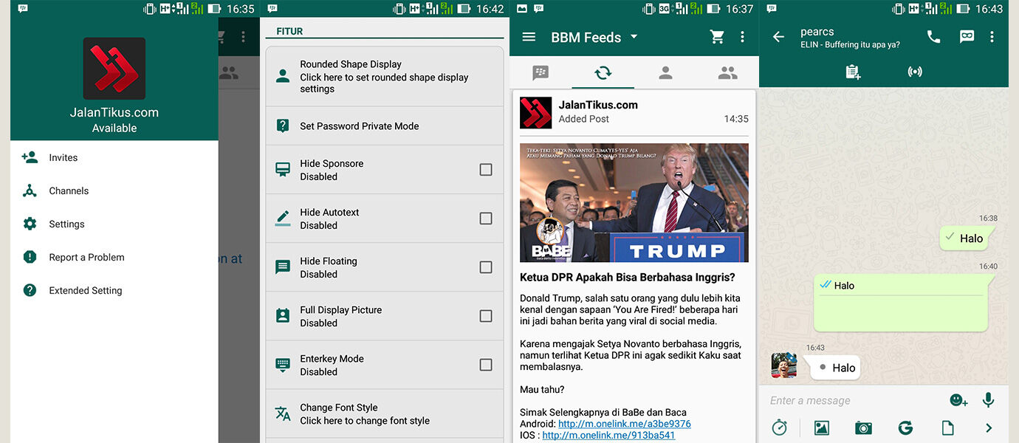Viewport: 1019px width, 443px height.
Task: Switch to the groups tab in BBM Feeds
Action: tap(727, 72)
